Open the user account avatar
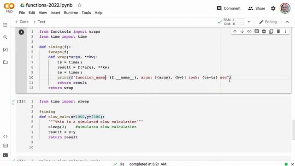 (x=285, y=8)
